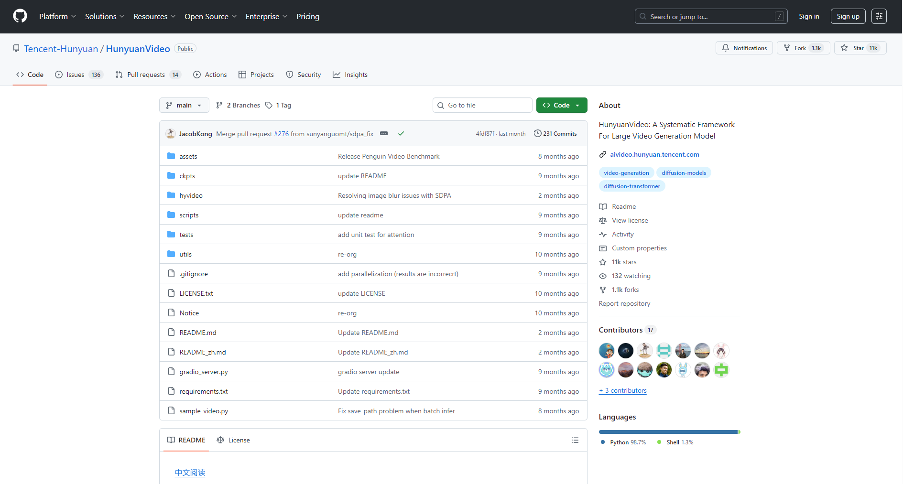Click the first contributor avatar

point(607,351)
